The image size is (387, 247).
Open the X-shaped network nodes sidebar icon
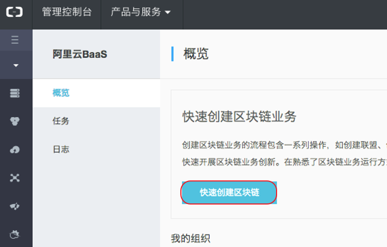coord(15,178)
